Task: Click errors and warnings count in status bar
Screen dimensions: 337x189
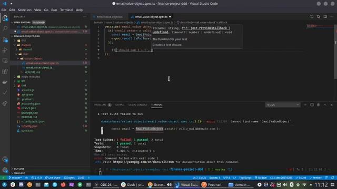Action: tap(36, 178)
